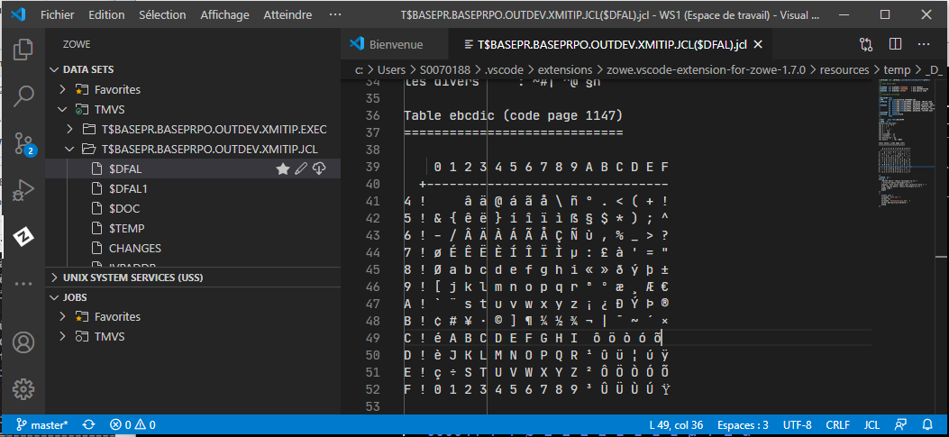Select the $DFAL member in tree
The width and height of the screenshot is (949, 437).
[x=125, y=168]
